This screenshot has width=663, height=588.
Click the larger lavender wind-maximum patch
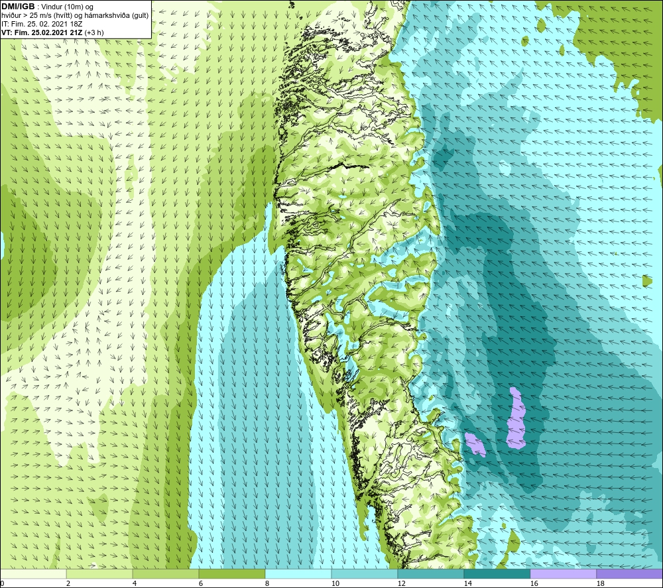click(516, 418)
